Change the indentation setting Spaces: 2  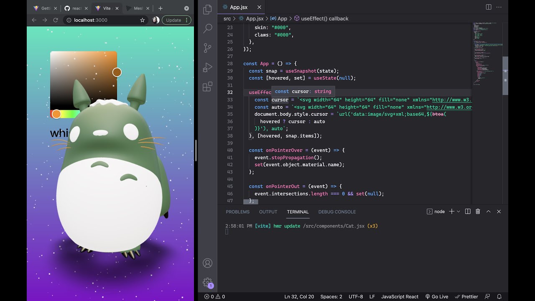331,296
